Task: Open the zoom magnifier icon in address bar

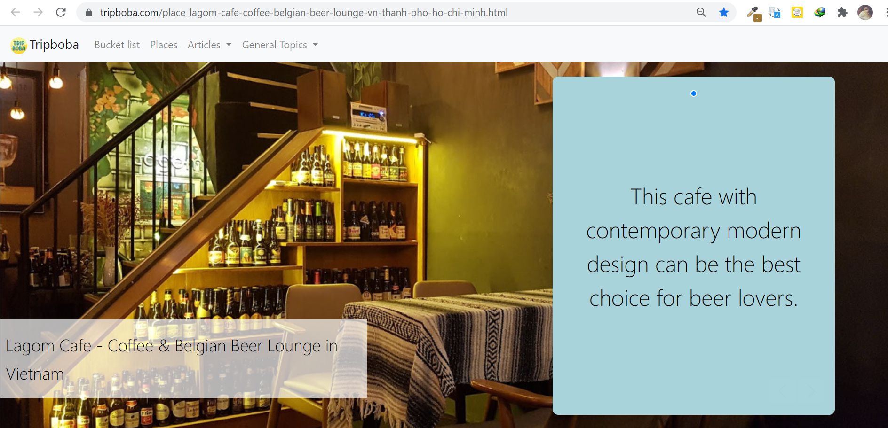Action: coord(701,12)
